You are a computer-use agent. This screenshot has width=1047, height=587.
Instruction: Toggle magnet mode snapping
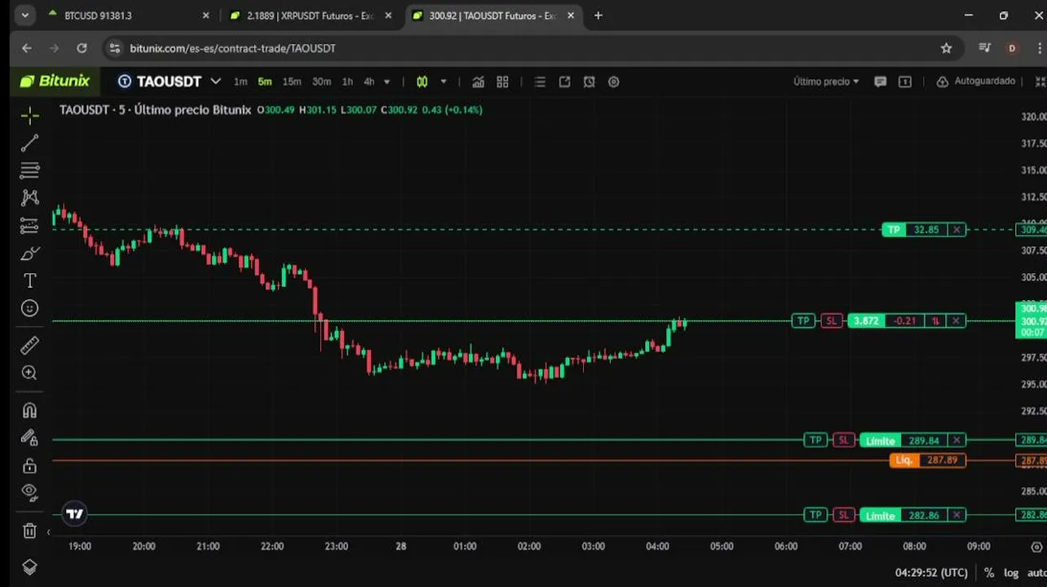(x=30, y=410)
